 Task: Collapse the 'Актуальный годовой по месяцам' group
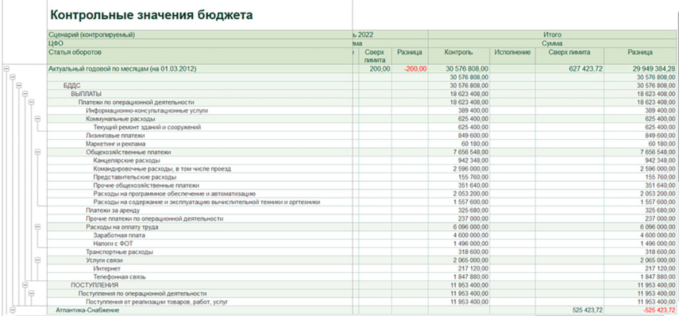coord(7,68)
